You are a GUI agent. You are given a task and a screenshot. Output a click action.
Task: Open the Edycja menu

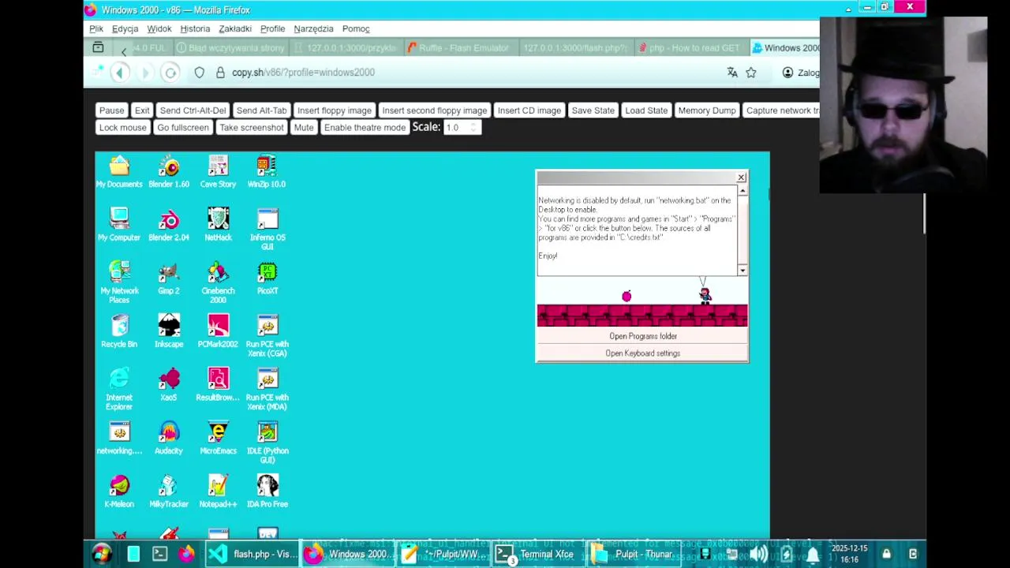pyautogui.click(x=125, y=29)
